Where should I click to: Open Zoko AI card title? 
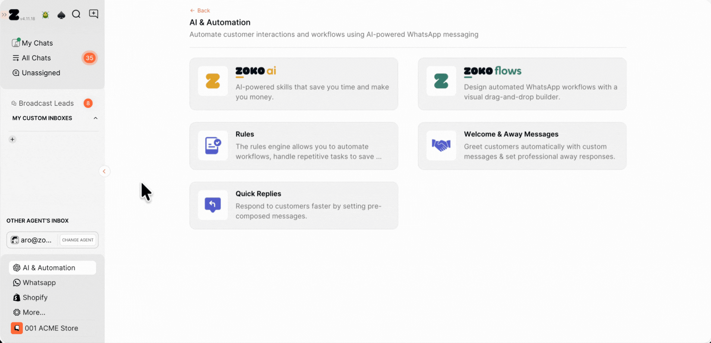256,71
